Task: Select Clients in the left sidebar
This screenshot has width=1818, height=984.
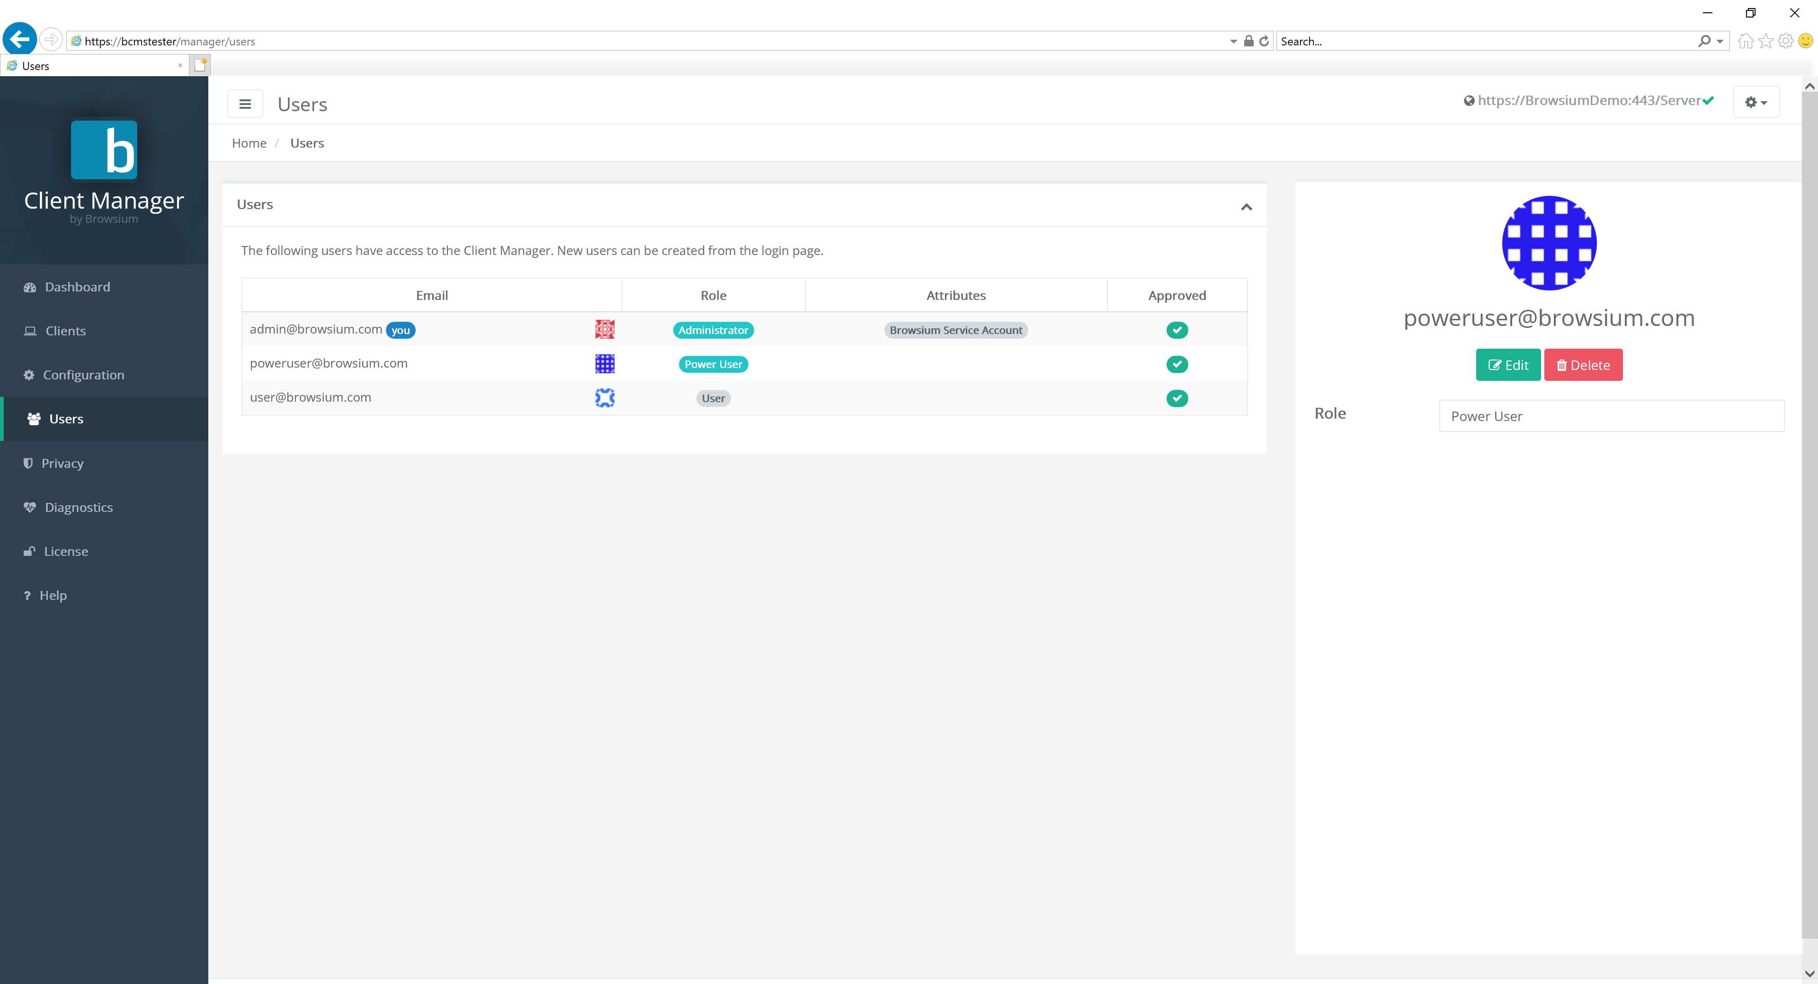Action: [66, 330]
